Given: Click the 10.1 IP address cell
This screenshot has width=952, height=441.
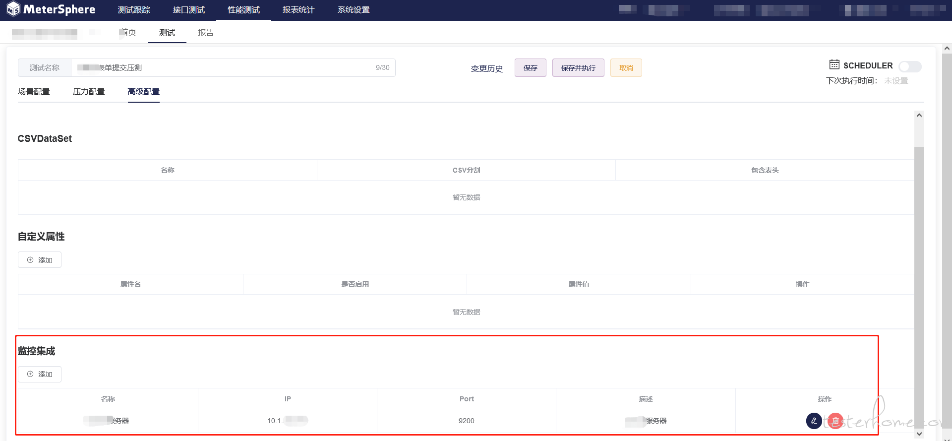Looking at the screenshot, I should (x=288, y=421).
